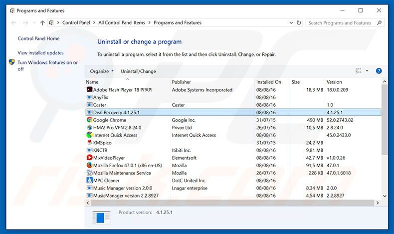Click the KNCTR program icon
The height and width of the screenshot is (234, 394).
(89, 150)
